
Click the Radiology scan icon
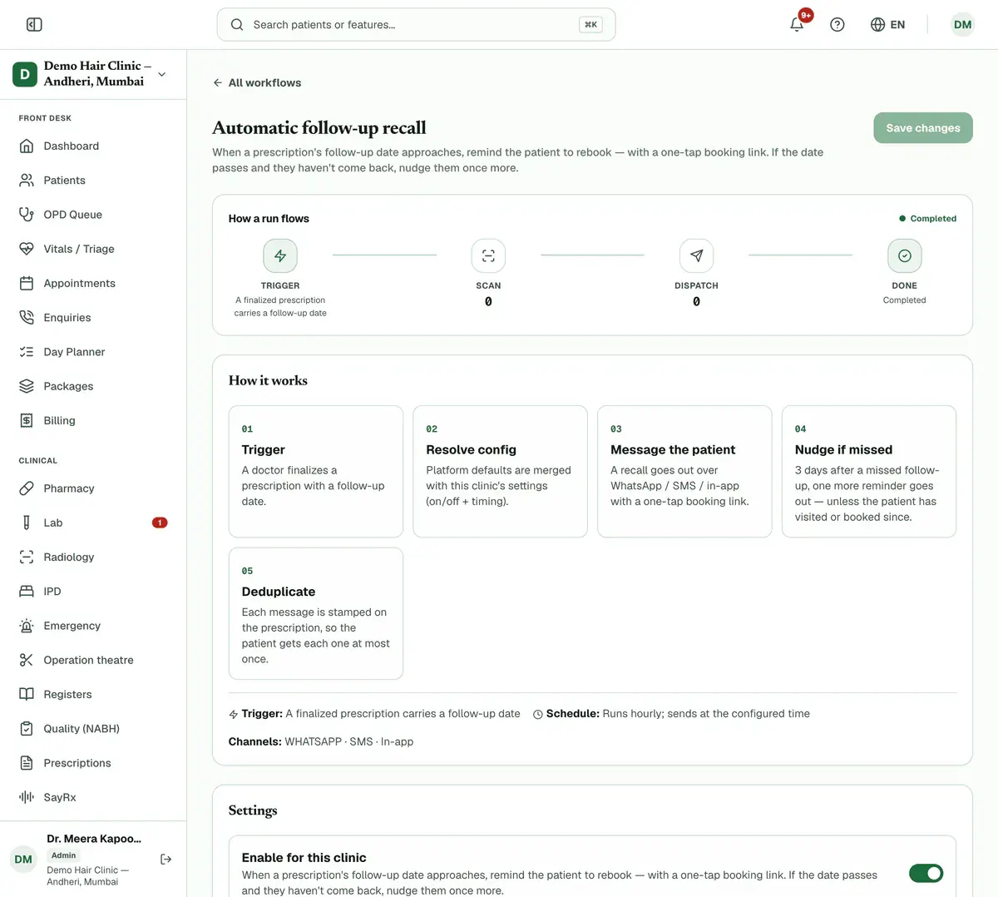[x=27, y=557]
